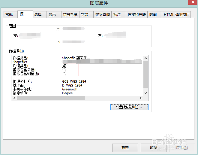Go to the 显示 tab
This screenshot has height=155, width=198.
click(x=54, y=14)
